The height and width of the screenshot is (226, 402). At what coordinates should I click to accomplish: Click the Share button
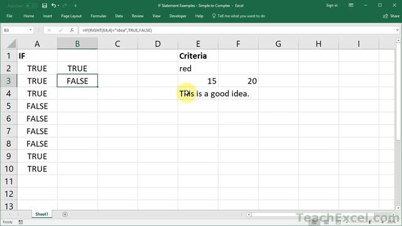(x=391, y=16)
